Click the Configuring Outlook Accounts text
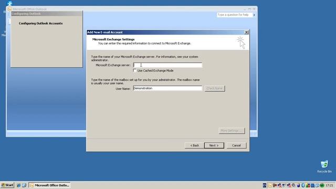Screen dimensions: 336x189 click(x=41, y=23)
